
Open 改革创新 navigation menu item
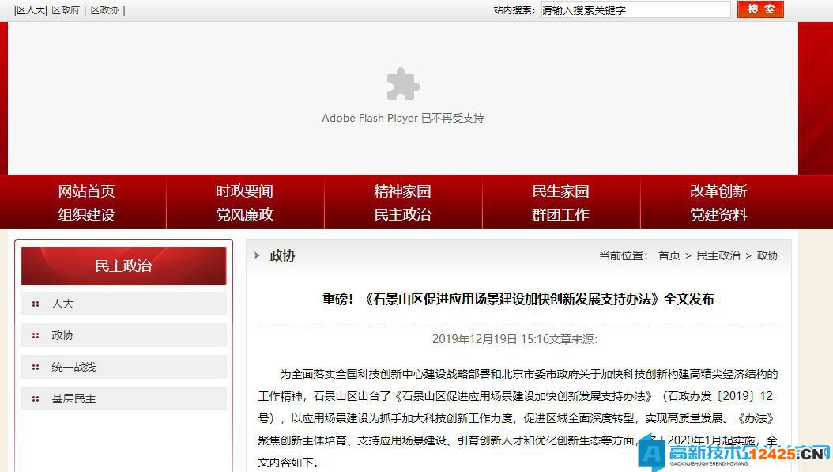718,191
